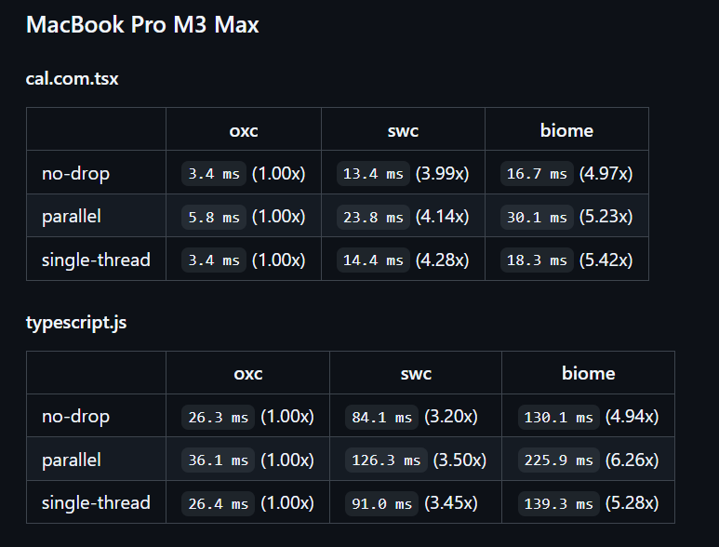Click the biome column header in typescript.js table
Image resolution: width=719 pixels, height=547 pixels.
click(588, 373)
